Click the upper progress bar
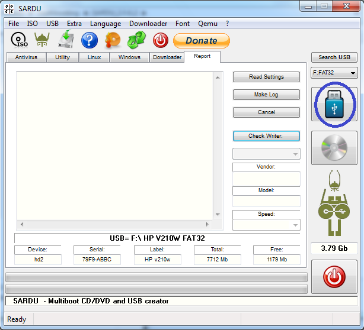Image resolution: width=364 pixels, height=330 pixels. click(x=157, y=277)
